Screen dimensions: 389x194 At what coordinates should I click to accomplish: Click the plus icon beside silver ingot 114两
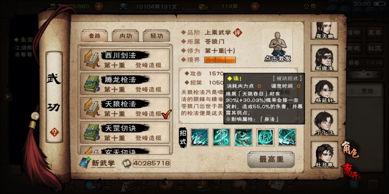[255, 7]
